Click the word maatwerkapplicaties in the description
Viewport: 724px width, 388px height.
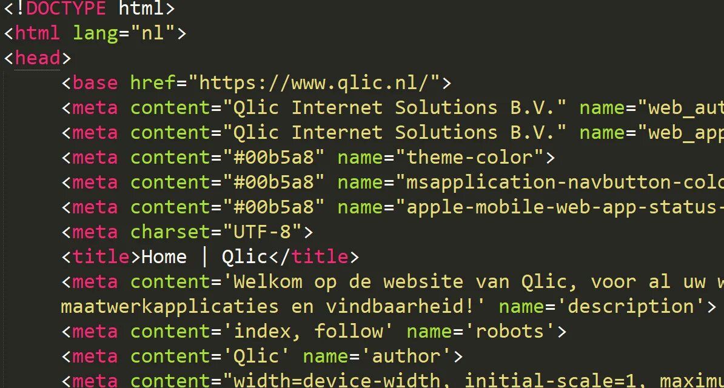170,307
